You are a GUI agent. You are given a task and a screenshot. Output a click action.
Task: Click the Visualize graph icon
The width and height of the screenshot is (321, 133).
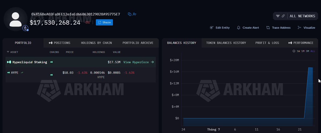pos(299,28)
